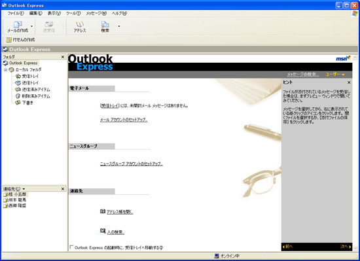Open the メッセージ menu

[x=96, y=13]
